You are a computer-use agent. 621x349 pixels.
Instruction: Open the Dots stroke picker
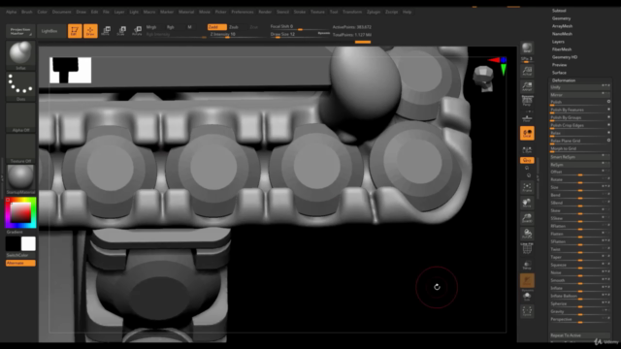[x=20, y=86]
